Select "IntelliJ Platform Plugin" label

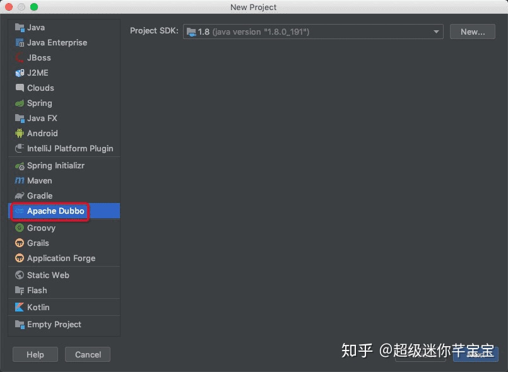[x=70, y=149]
